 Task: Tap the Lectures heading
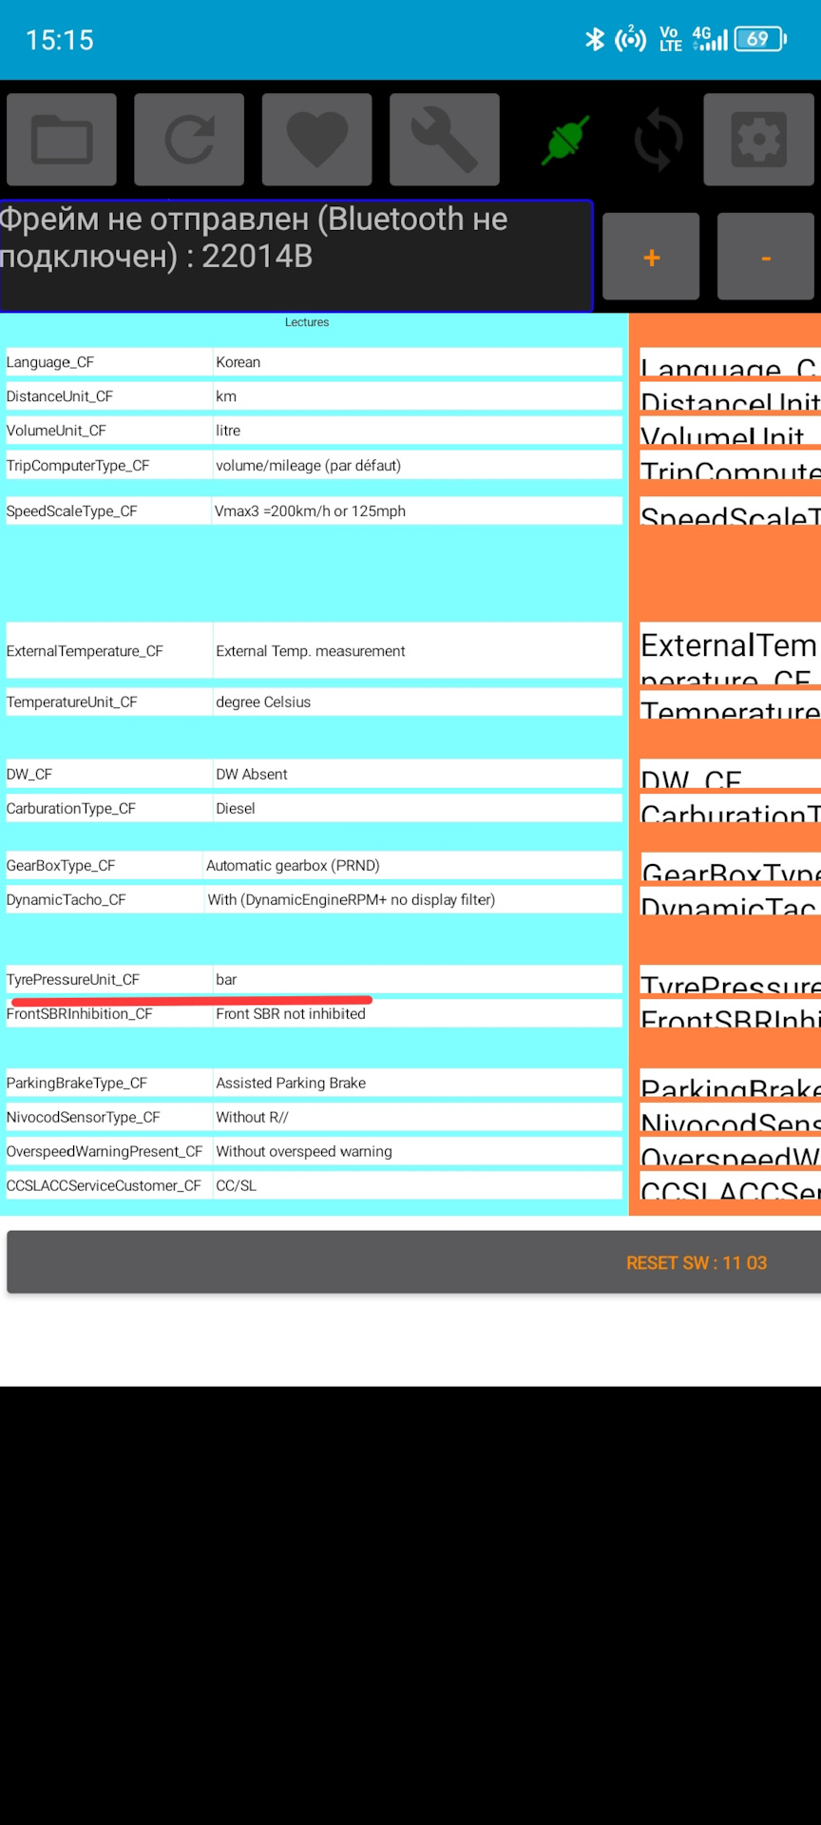pyautogui.click(x=307, y=323)
